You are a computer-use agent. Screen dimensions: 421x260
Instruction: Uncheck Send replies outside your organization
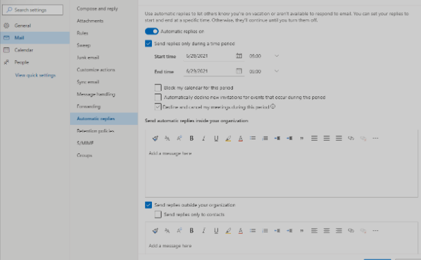pyautogui.click(x=148, y=205)
